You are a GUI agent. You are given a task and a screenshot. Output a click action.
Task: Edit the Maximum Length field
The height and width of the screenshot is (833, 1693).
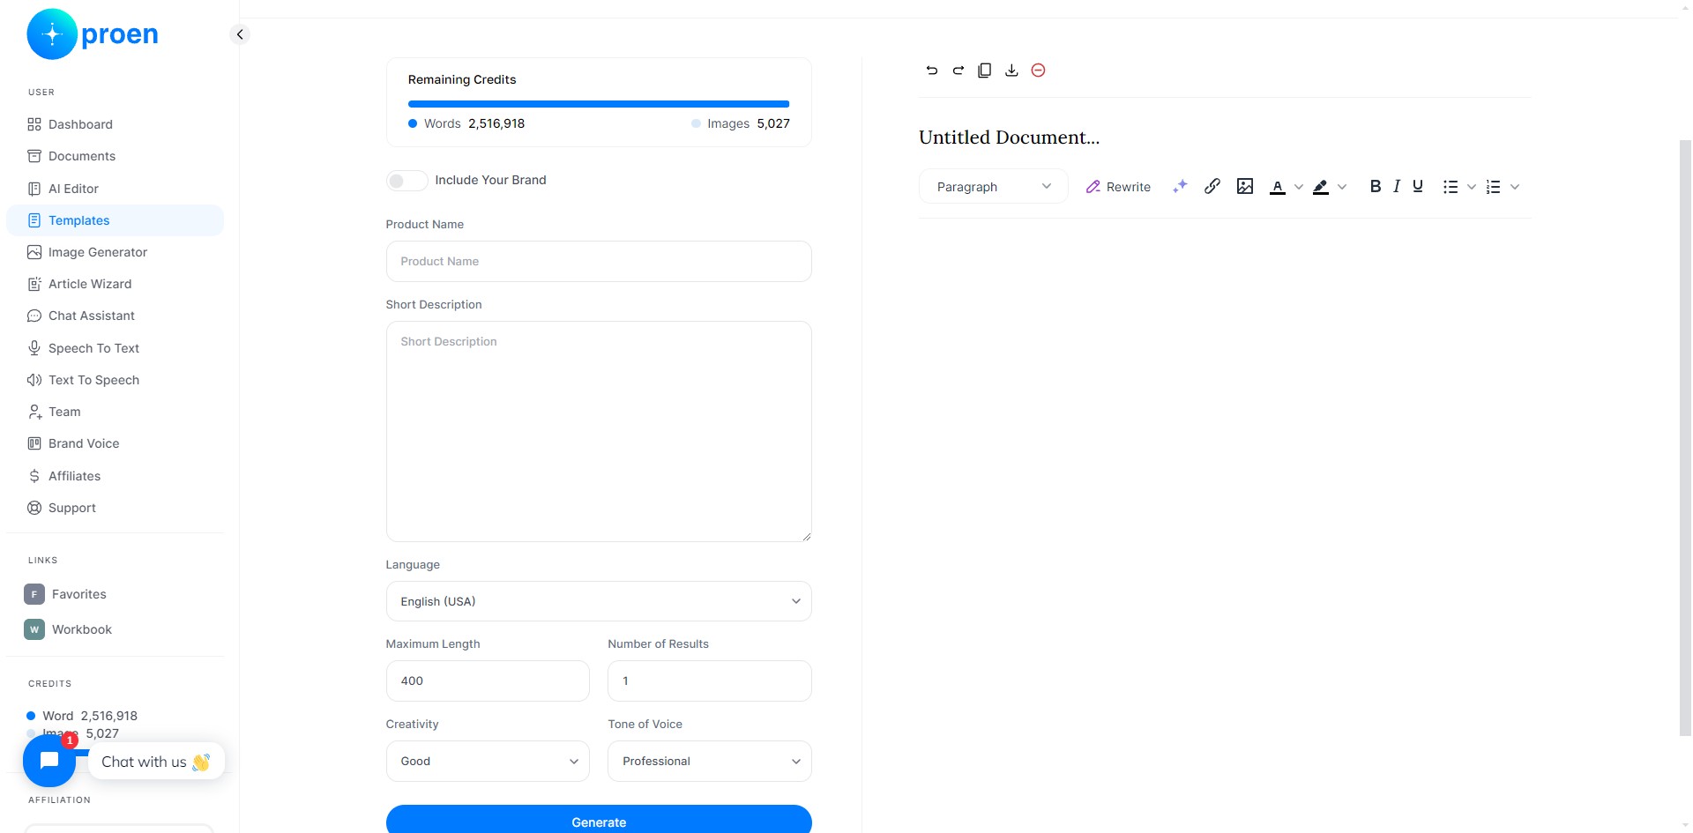488,681
